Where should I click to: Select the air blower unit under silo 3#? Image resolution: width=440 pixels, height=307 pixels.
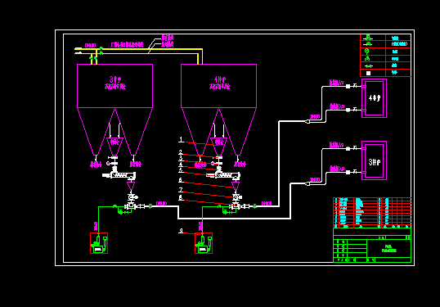coord(99,243)
